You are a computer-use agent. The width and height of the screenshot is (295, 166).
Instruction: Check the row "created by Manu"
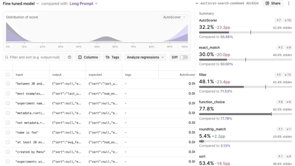click(8, 152)
